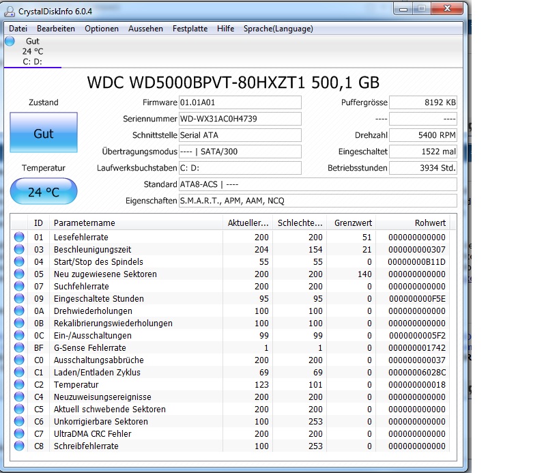Open the Festplatte menu
559x473 pixels.
tap(190, 29)
